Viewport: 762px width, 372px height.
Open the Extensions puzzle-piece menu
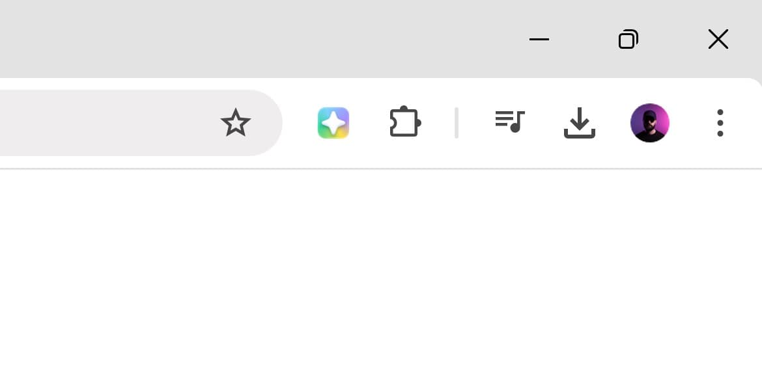pyautogui.click(x=405, y=122)
